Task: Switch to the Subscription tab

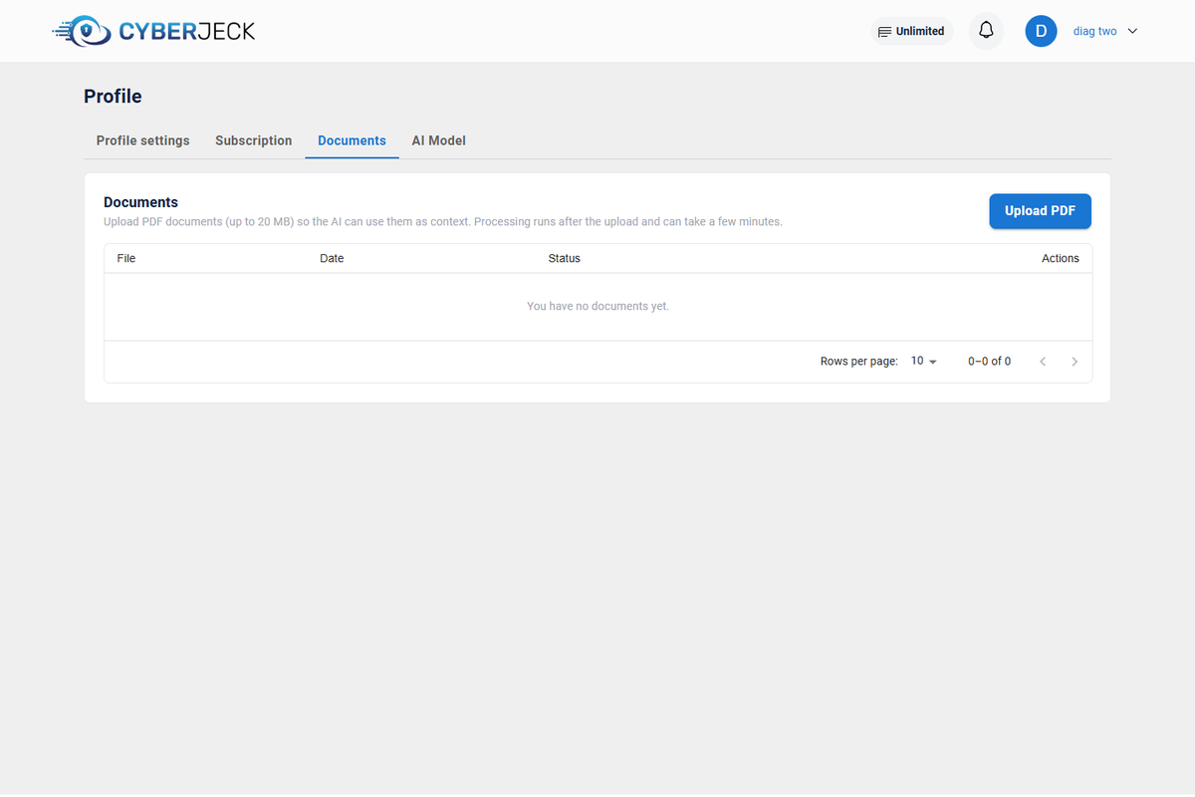Action: (x=254, y=140)
